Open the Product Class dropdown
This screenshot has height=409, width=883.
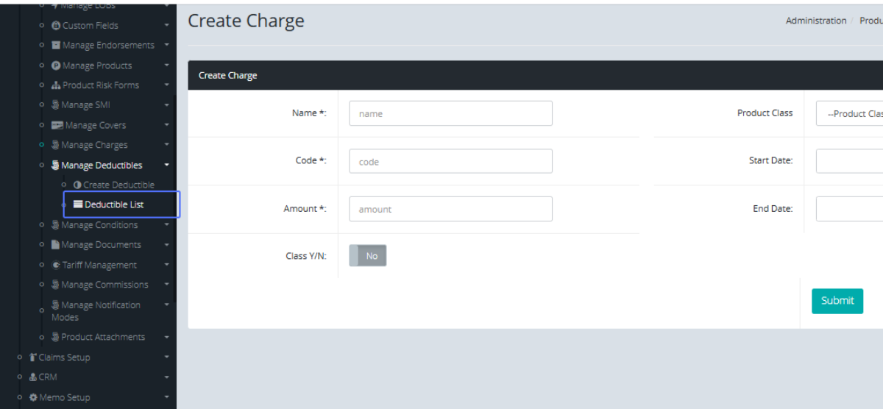(x=850, y=114)
